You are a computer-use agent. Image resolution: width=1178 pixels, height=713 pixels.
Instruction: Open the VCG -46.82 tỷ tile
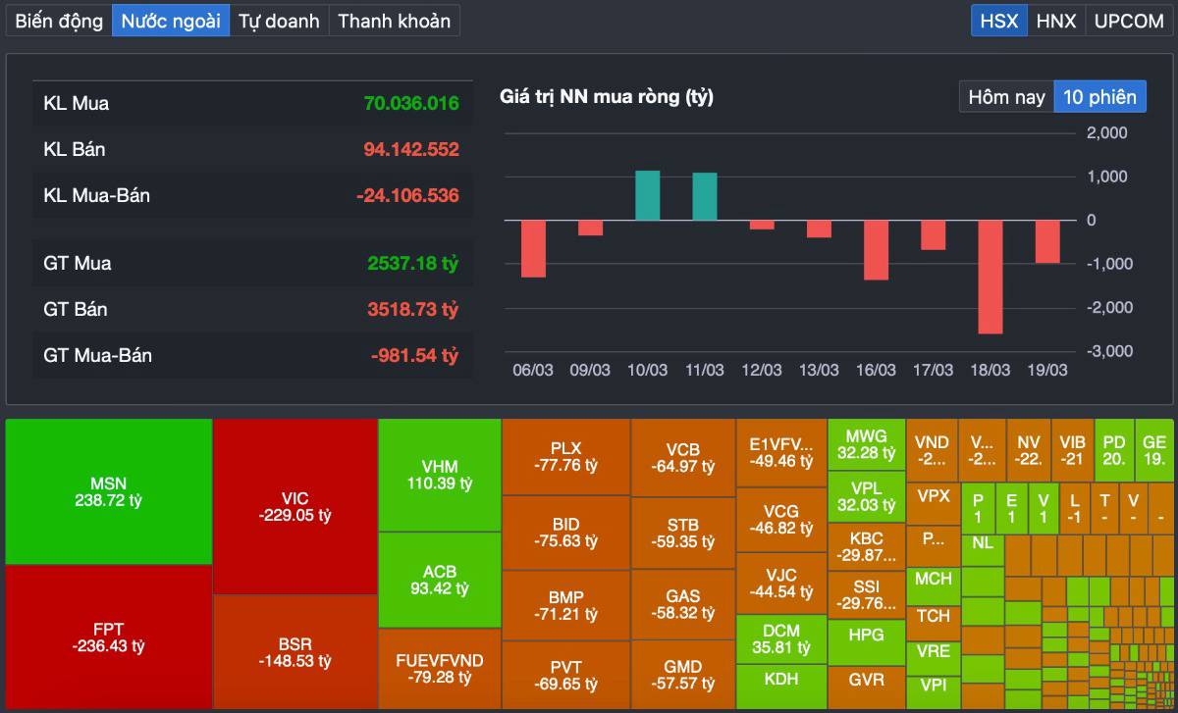coord(781,520)
